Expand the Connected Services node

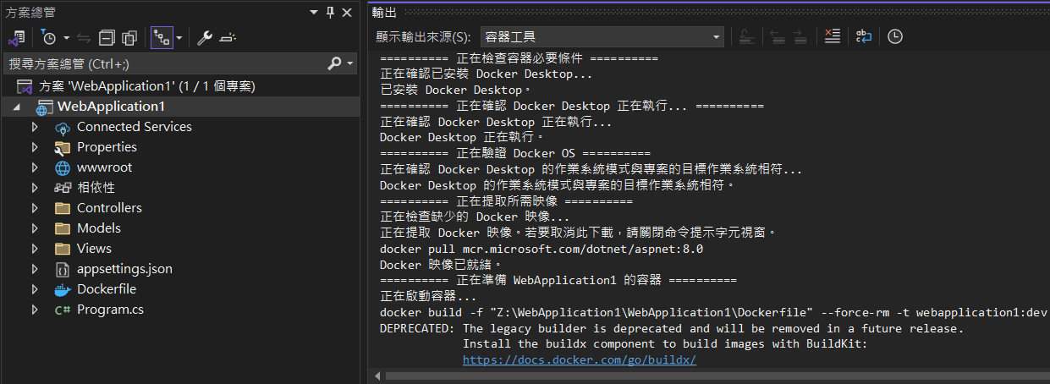click(35, 127)
